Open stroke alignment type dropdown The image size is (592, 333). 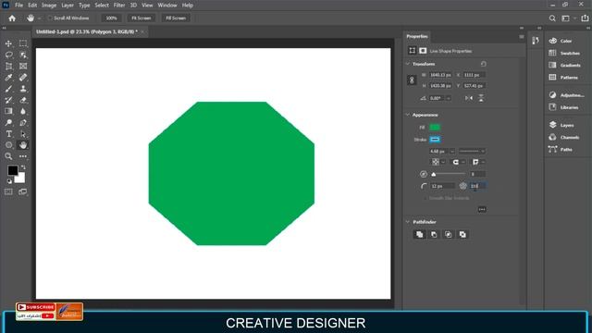(x=438, y=163)
